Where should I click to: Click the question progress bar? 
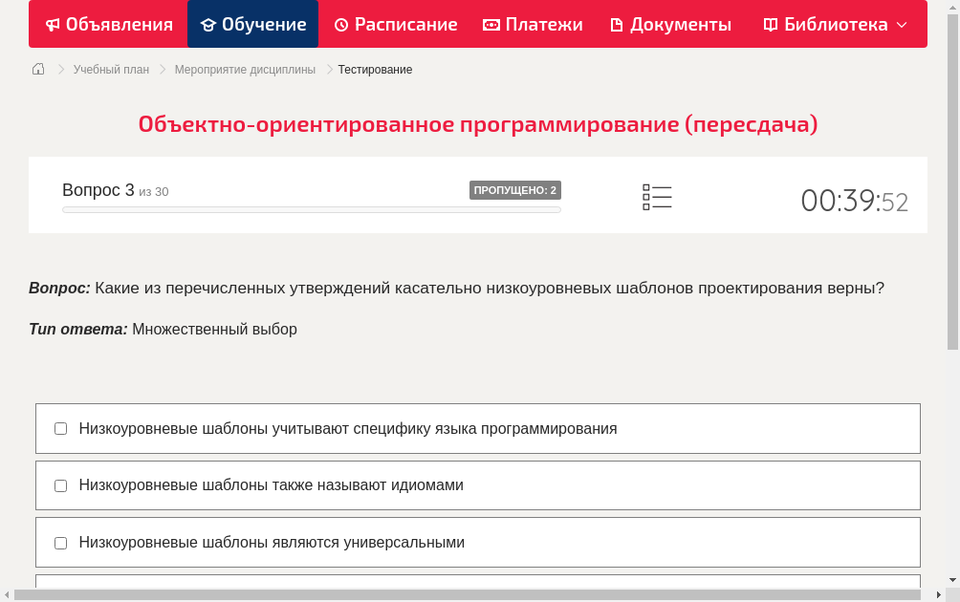[311, 209]
